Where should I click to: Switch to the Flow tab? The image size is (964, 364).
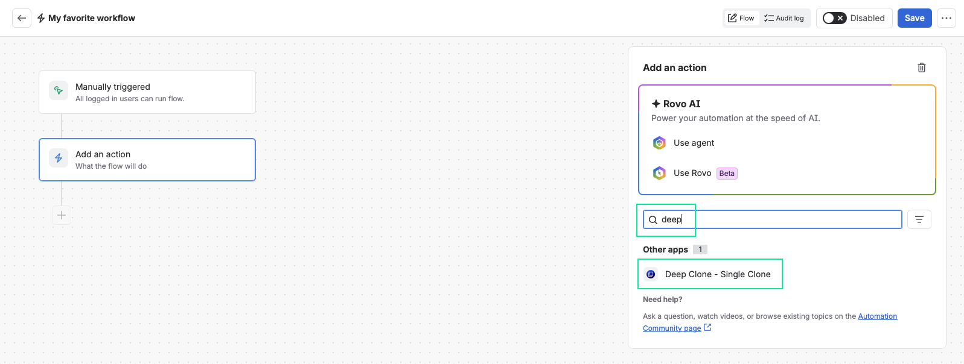coord(741,18)
